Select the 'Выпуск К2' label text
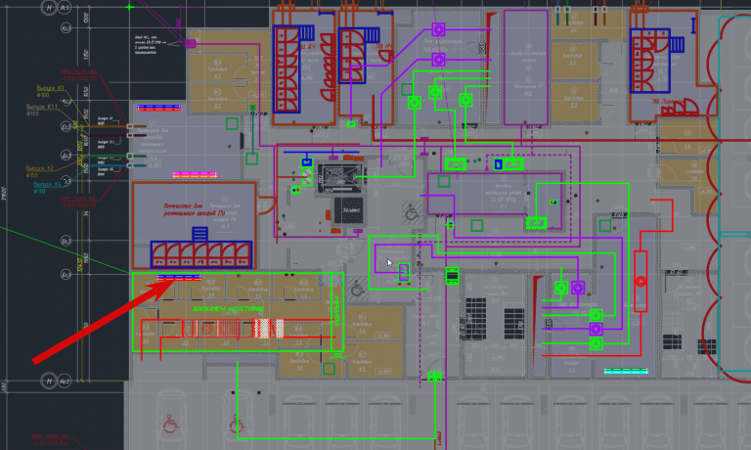The width and height of the screenshot is (751, 450). pyautogui.click(x=40, y=168)
